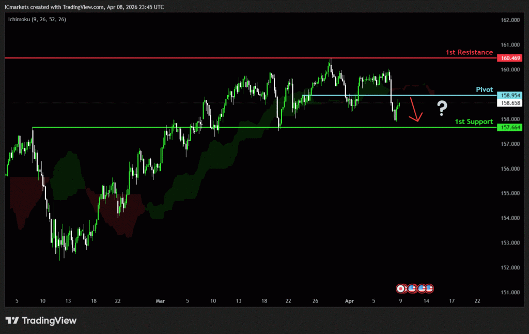
Task: Select the '1st Support' text label
Action: click(x=474, y=122)
